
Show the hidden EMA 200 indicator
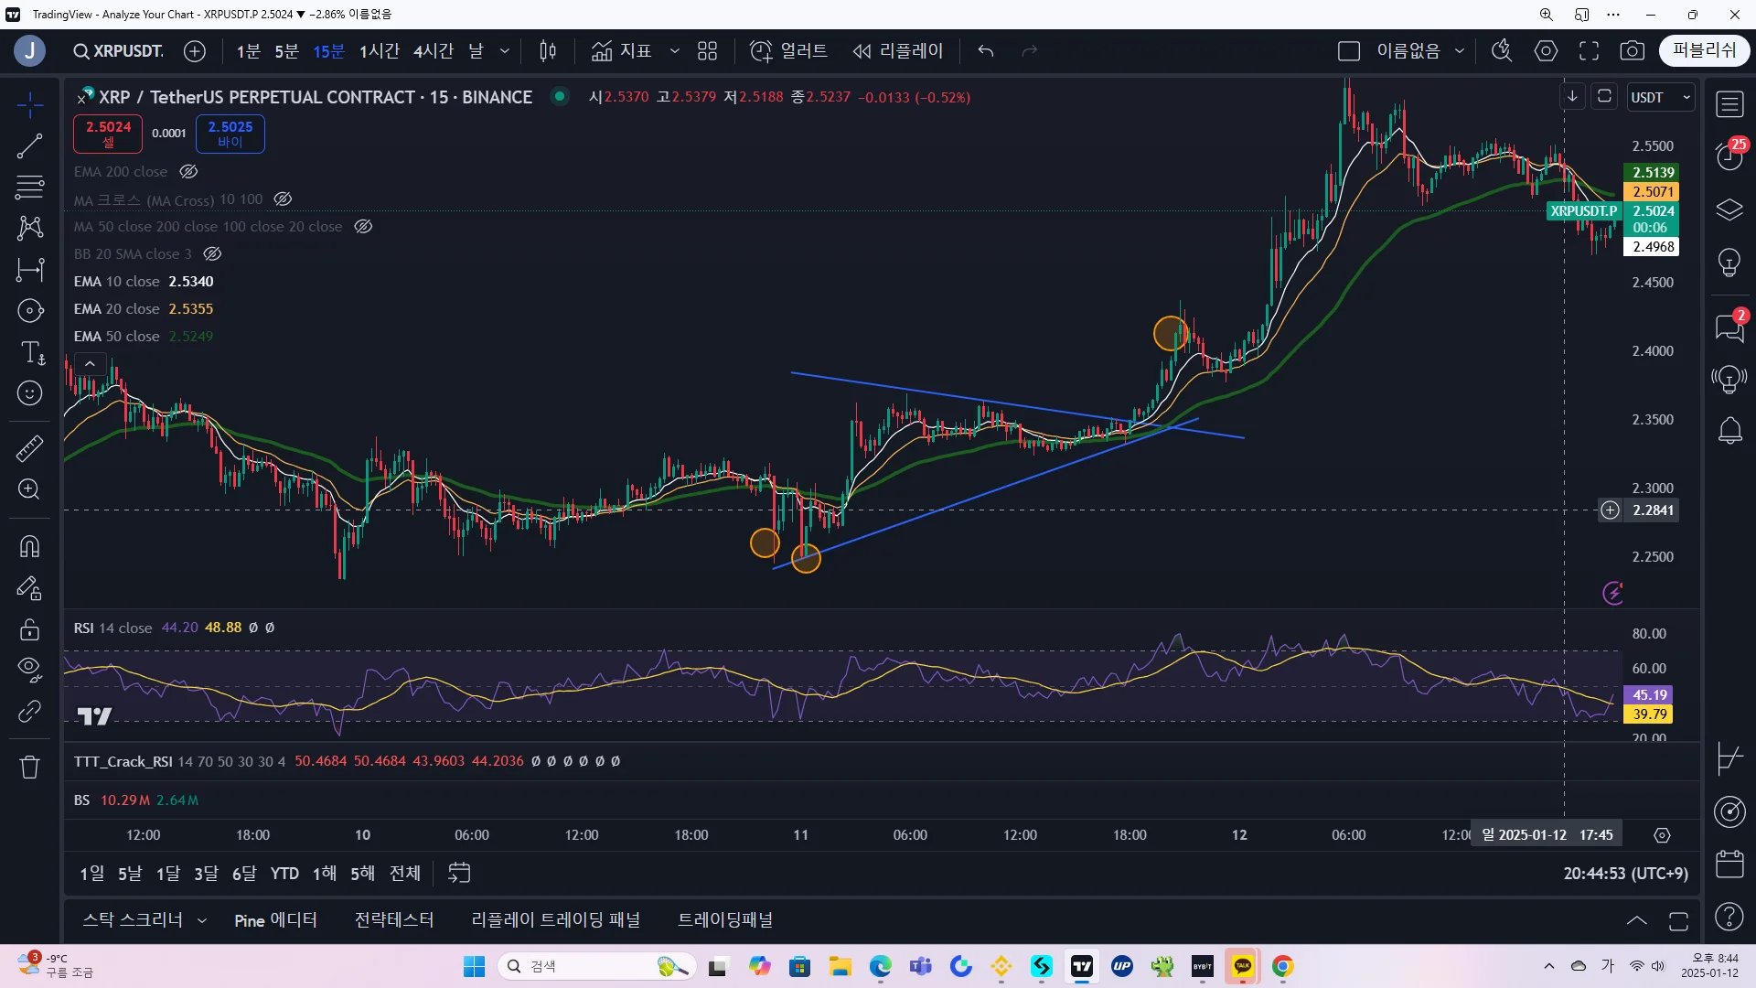click(x=188, y=172)
